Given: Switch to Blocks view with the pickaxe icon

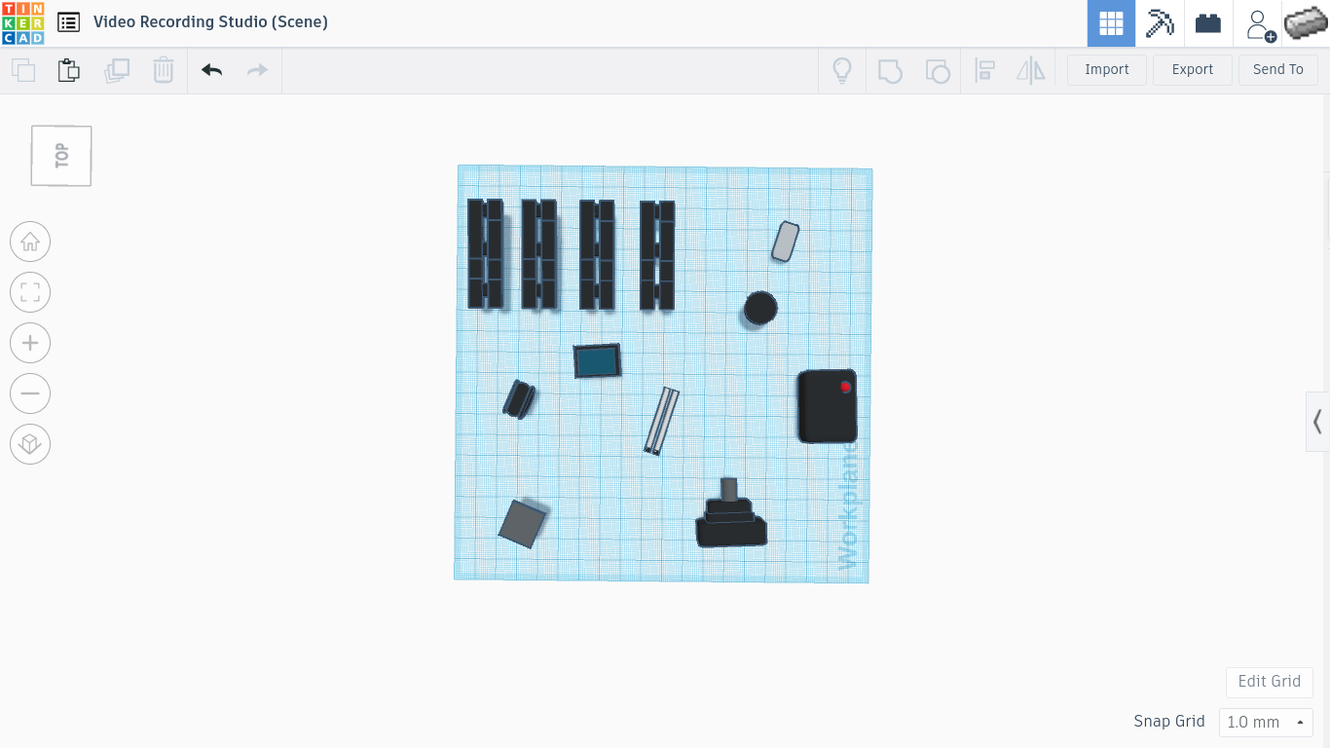Looking at the screenshot, I should (1160, 22).
